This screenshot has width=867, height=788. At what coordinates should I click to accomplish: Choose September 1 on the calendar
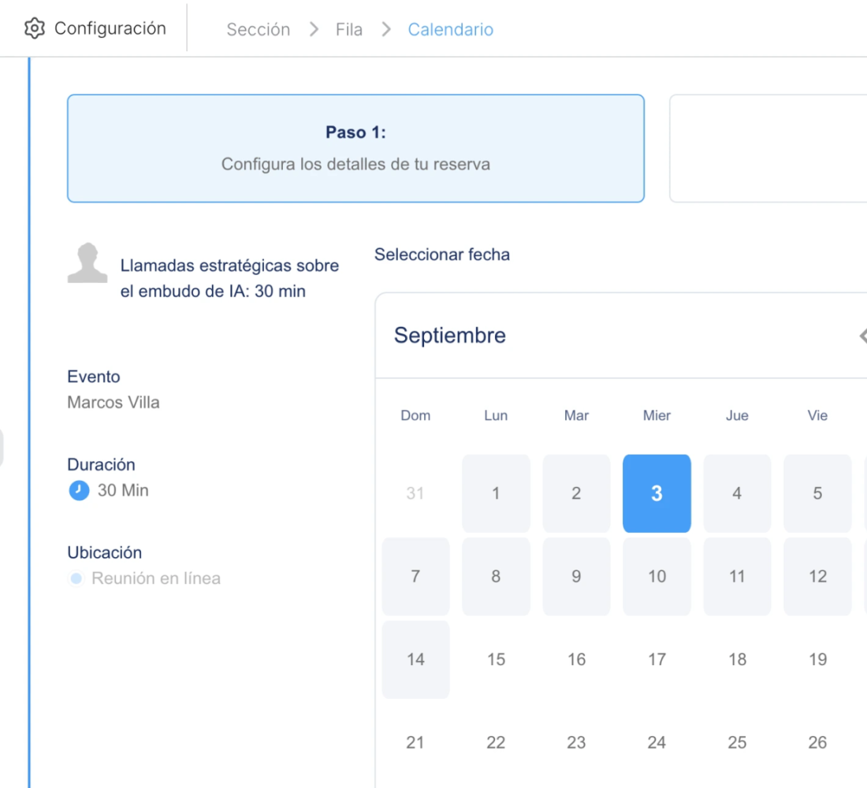496,493
